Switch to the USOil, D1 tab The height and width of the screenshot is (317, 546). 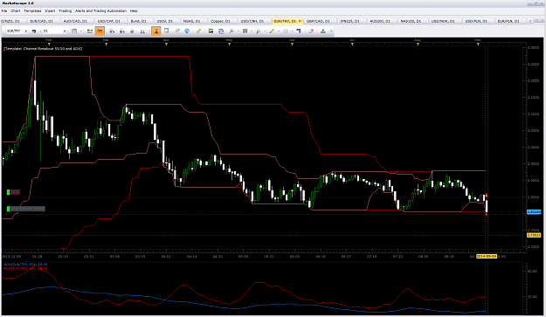click(x=165, y=21)
